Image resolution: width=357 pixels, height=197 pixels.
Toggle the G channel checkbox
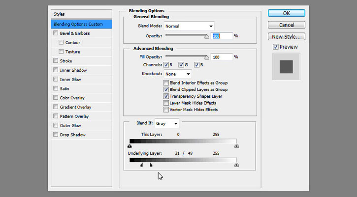coord(181,65)
